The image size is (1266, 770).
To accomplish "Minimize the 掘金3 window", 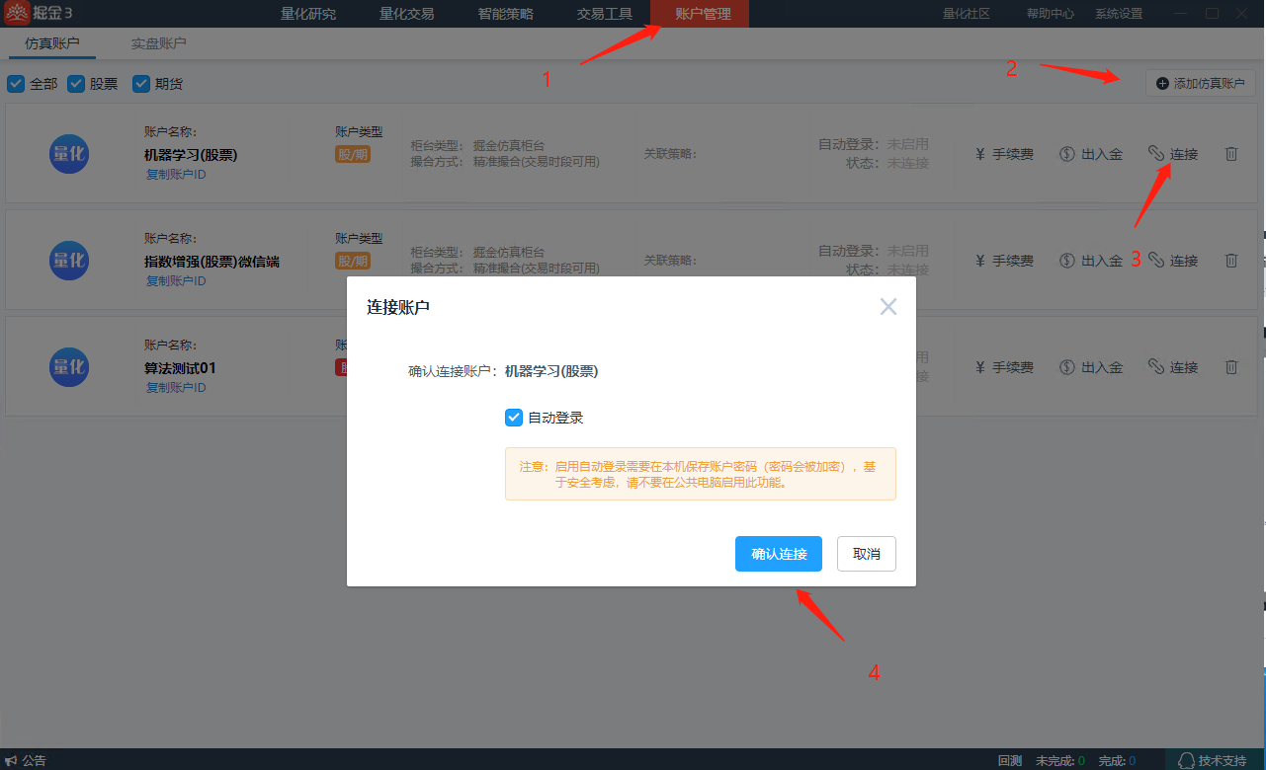I will 1182,14.
